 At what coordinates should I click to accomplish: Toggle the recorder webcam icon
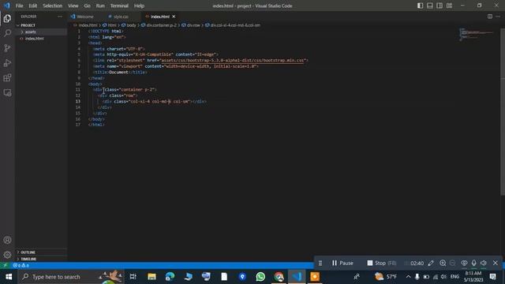pos(464,263)
